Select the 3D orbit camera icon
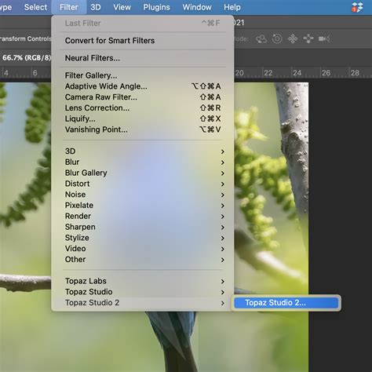 pos(261,39)
